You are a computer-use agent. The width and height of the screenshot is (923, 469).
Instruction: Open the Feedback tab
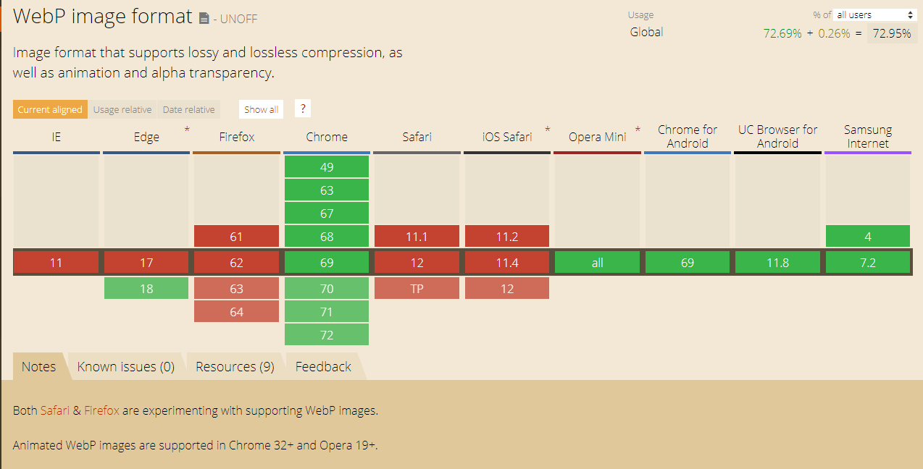point(323,366)
